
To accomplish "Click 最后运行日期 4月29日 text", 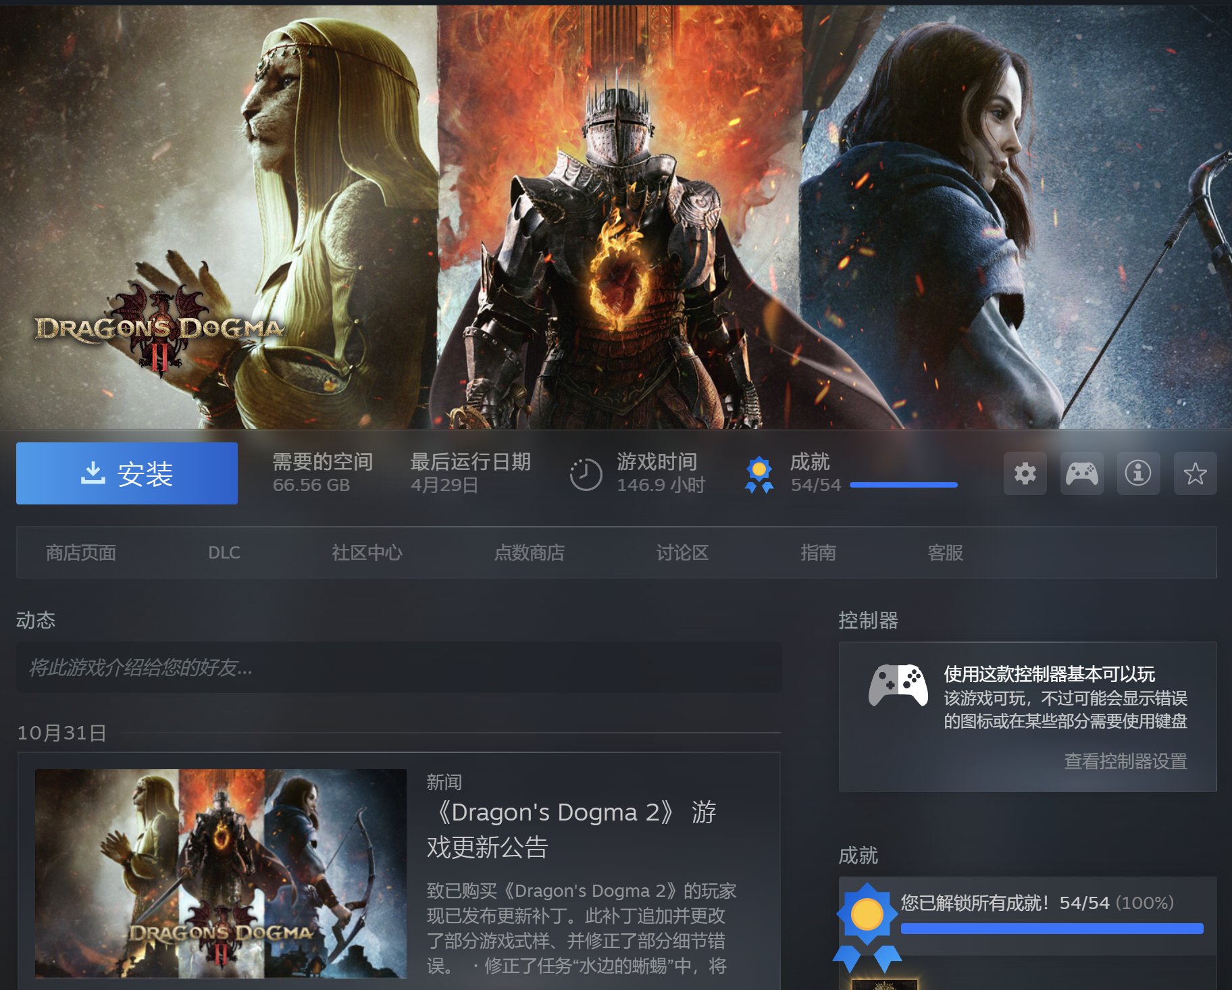I will (470, 473).
